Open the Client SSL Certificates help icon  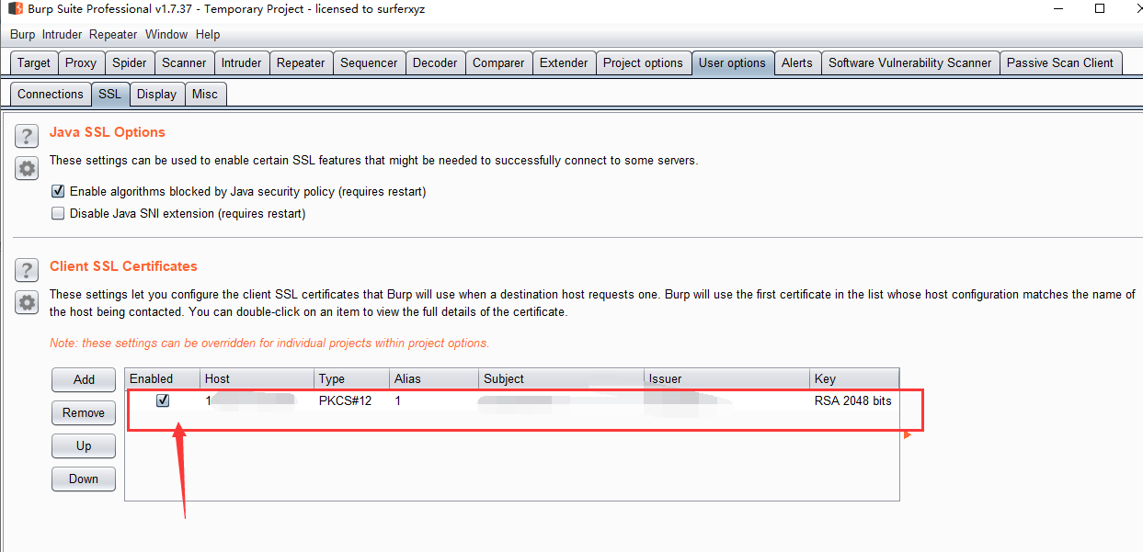27,270
